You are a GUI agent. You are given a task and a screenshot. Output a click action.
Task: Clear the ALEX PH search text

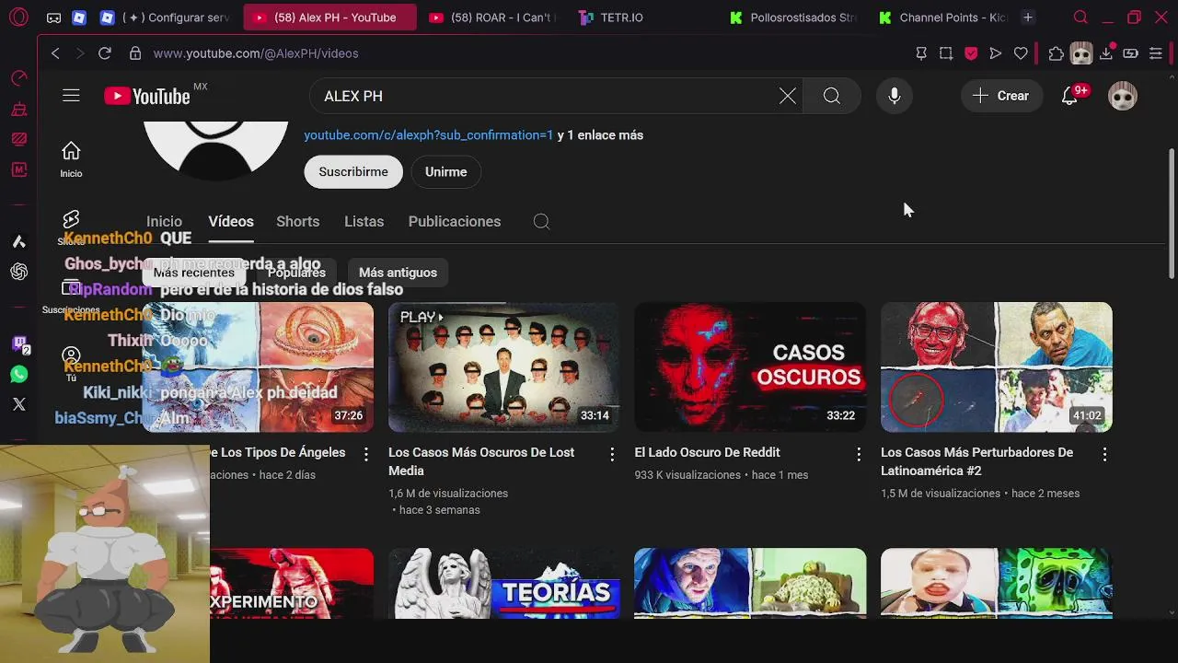[788, 96]
